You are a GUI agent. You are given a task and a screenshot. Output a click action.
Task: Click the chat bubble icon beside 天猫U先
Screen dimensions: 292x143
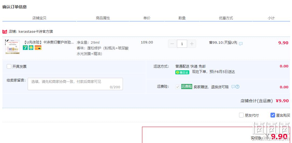(241, 44)
